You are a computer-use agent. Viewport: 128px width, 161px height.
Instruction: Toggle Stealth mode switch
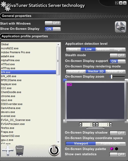(x=118, y=55)
